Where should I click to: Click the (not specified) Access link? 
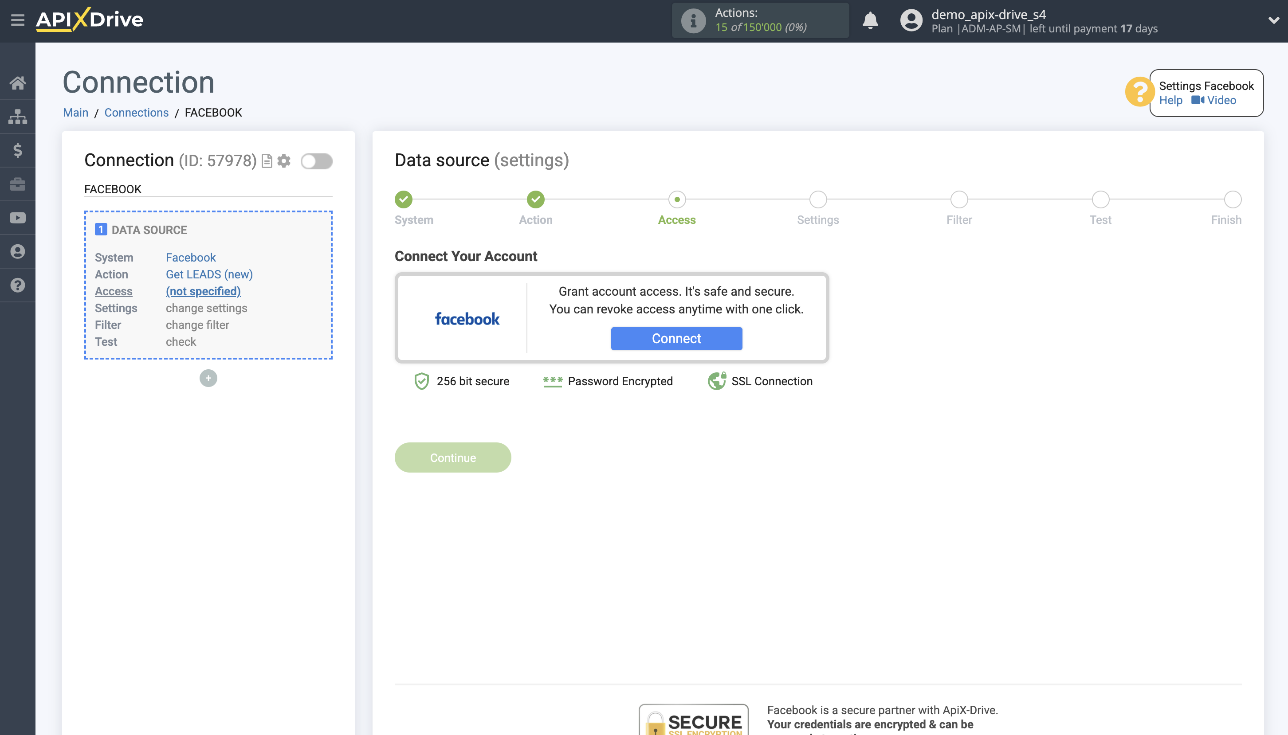pyautogui.click(x=203, y=291)
